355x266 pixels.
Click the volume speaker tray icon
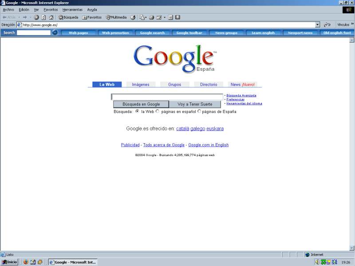[317, 262]
